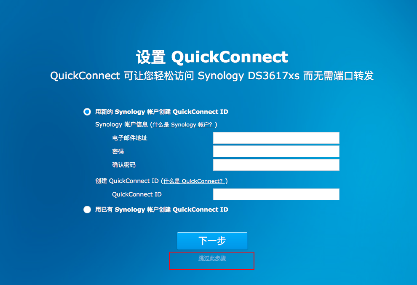Focus the 密码 input box
This screenshot has width=417, height=285.
[x=276, y=151]
